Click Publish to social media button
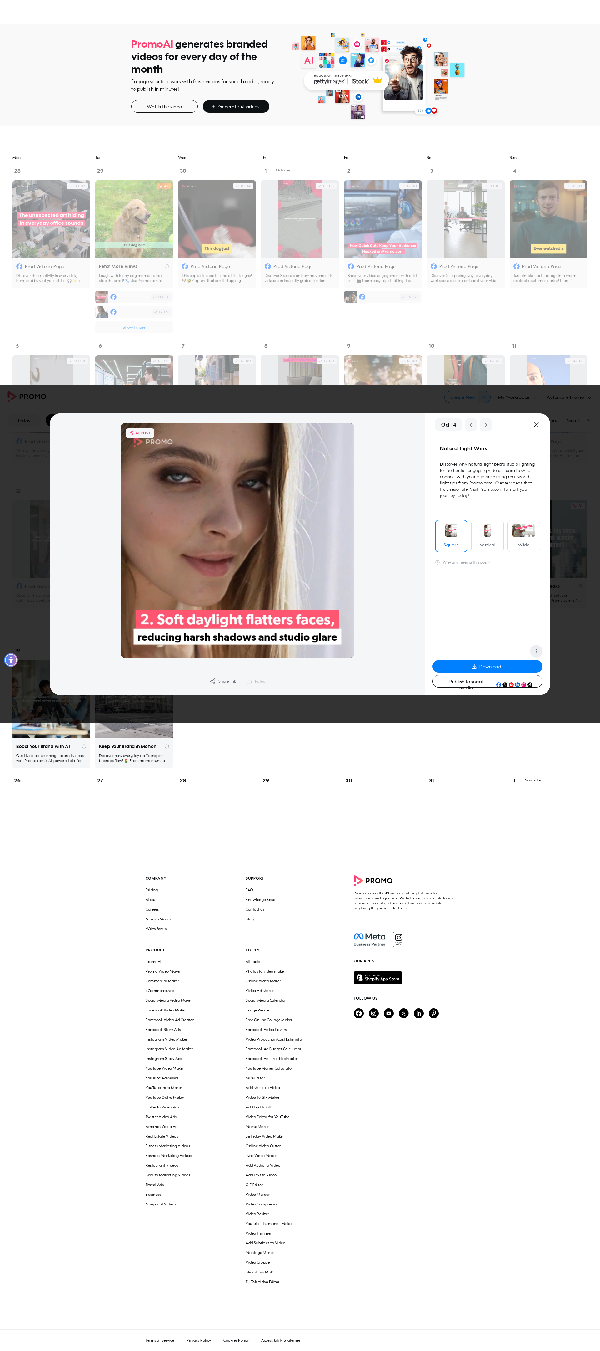The image size is (600, 1351). coord(487,682)
